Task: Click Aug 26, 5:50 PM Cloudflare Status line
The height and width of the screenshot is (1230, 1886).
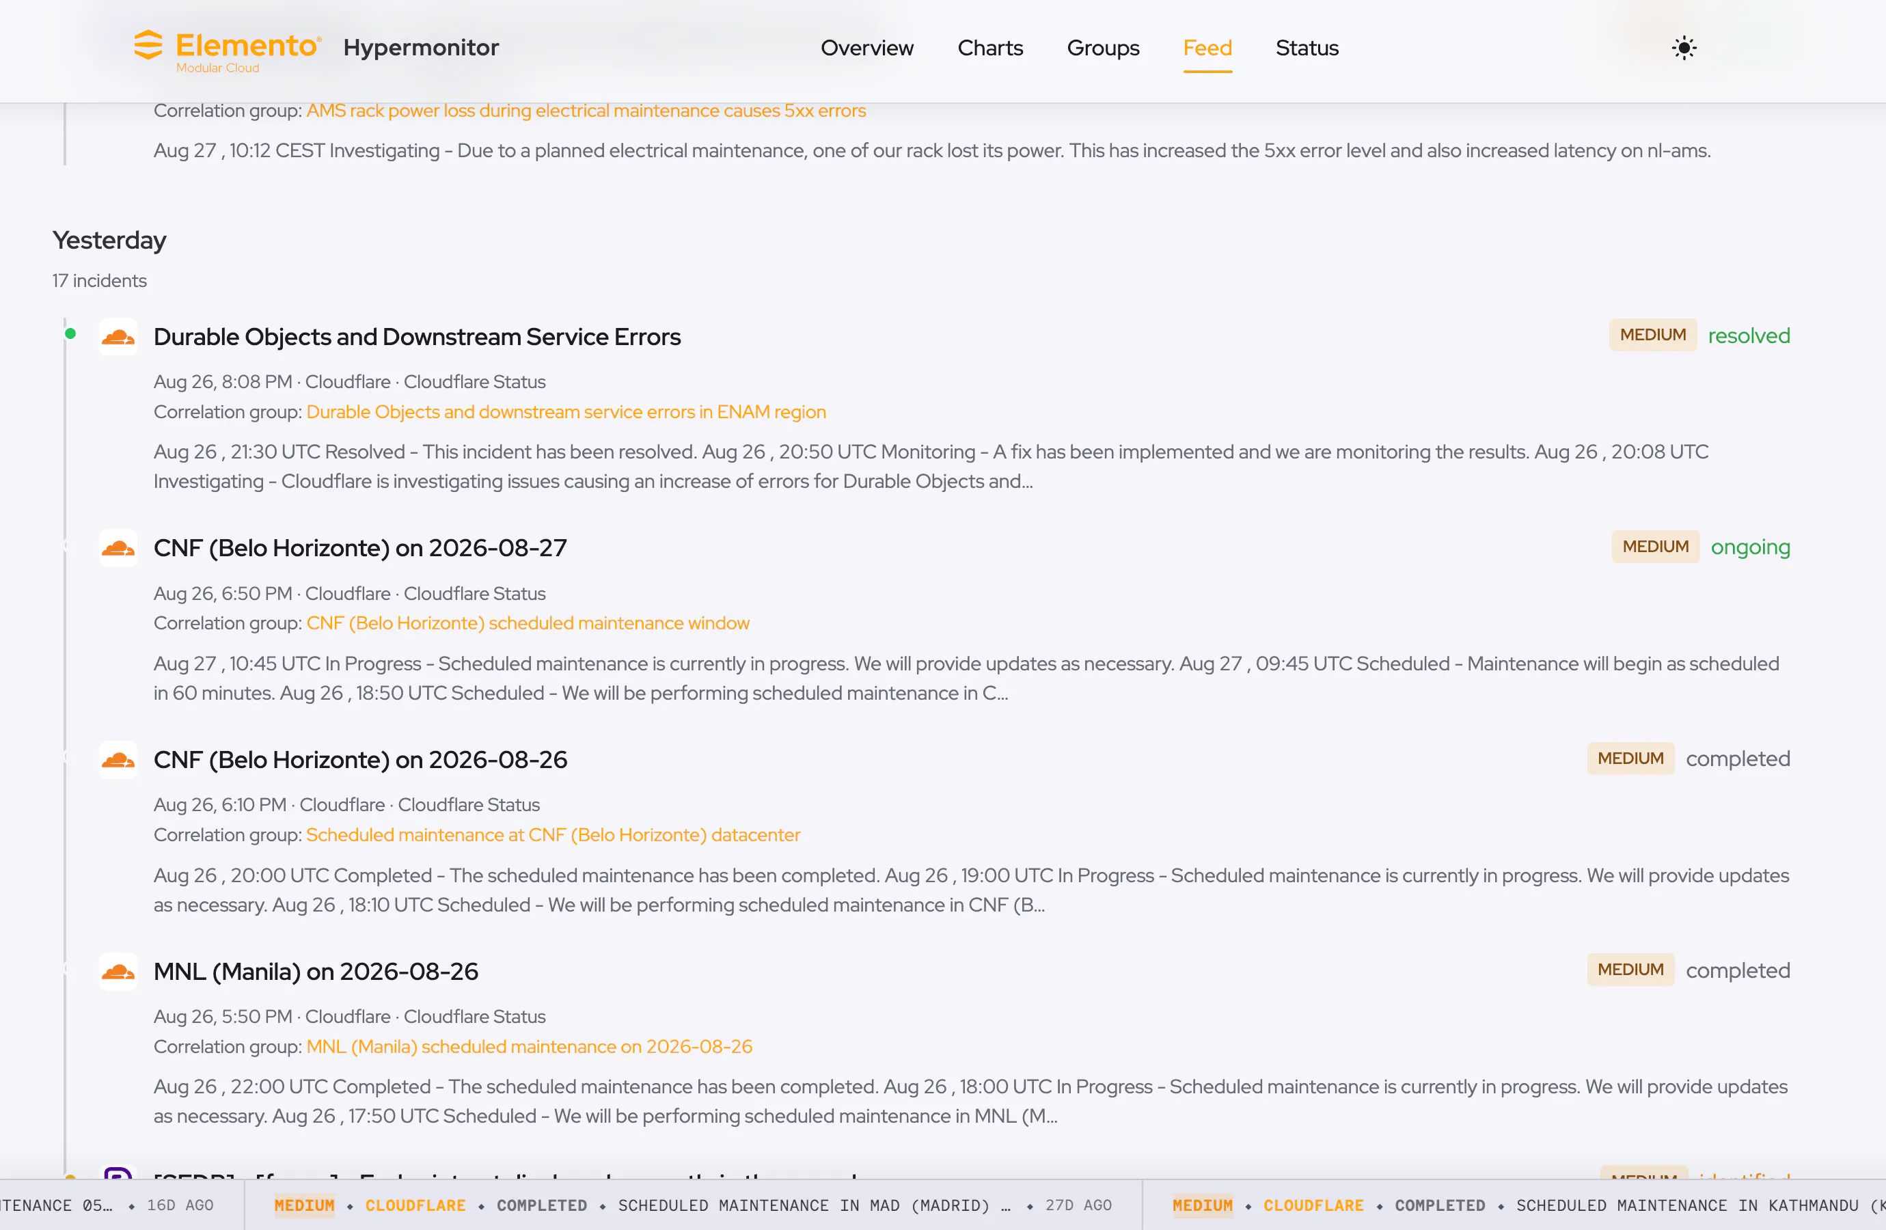Action: pos(349,1016)
